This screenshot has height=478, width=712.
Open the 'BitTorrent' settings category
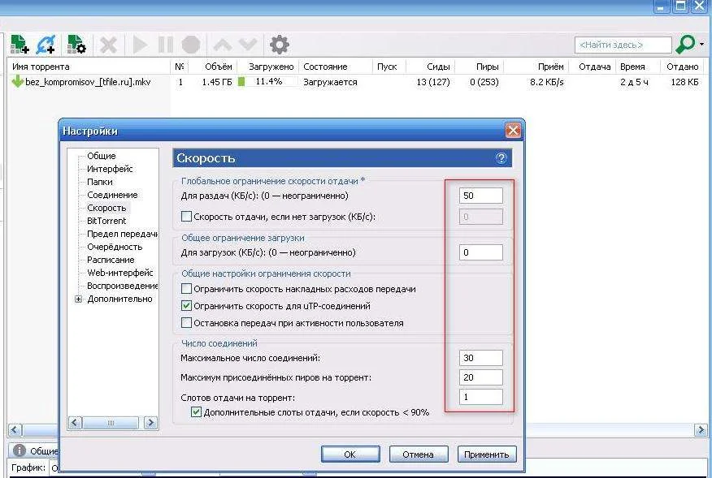[x=106, y=221]
